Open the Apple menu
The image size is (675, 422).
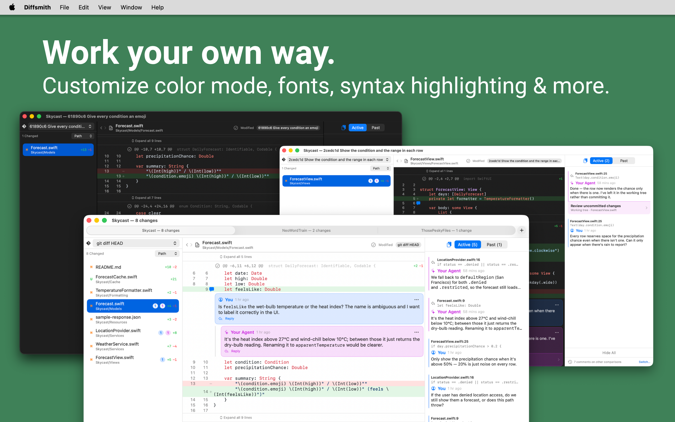point(12,7)
